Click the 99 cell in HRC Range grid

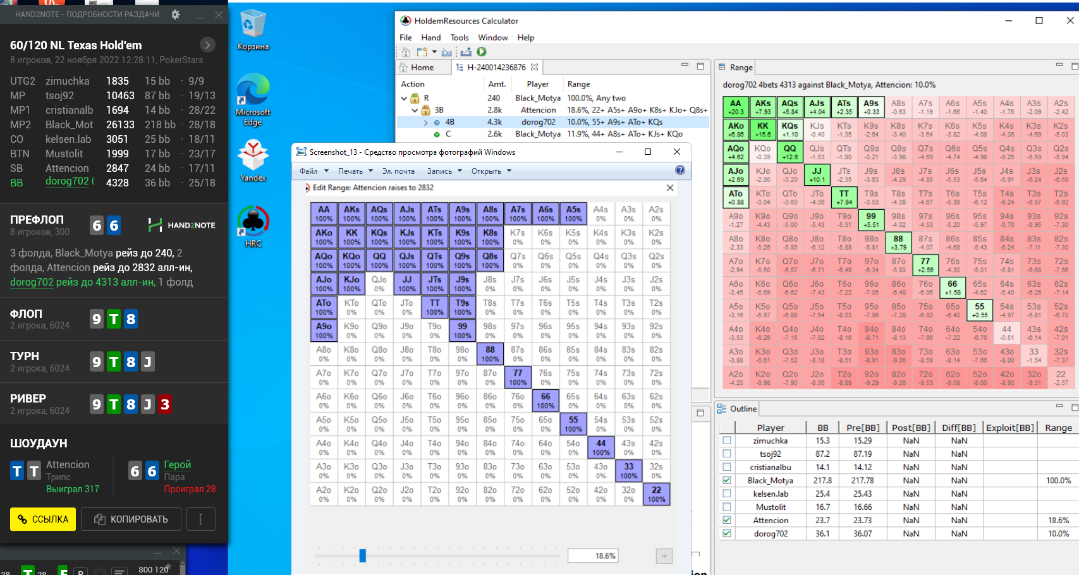[871, 220]
